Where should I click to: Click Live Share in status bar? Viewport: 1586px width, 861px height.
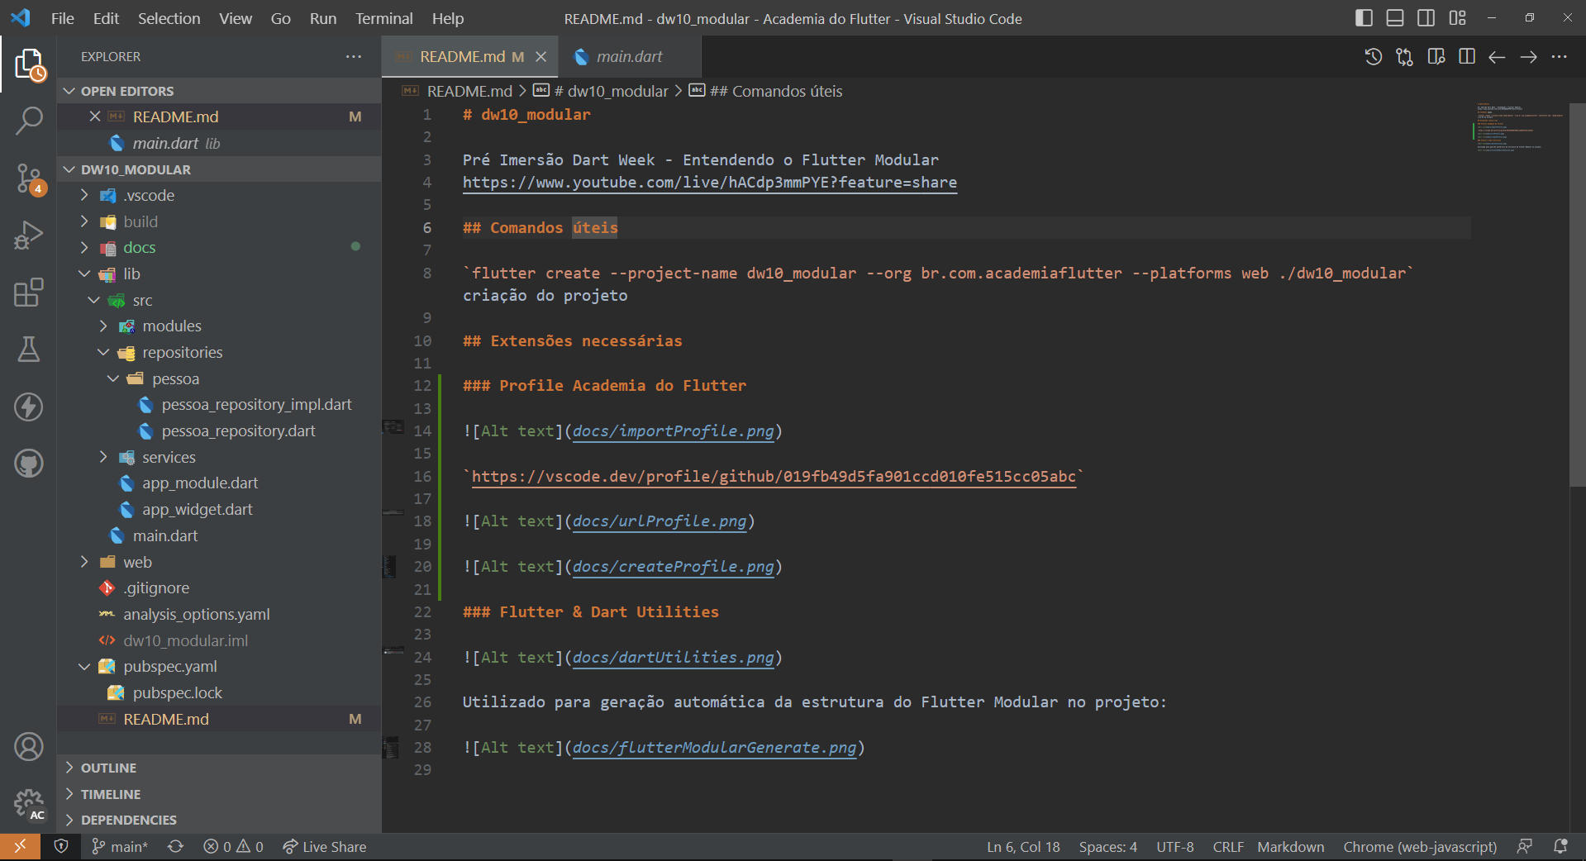[324, 847]
